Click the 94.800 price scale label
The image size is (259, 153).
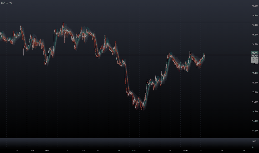(255, 102)
